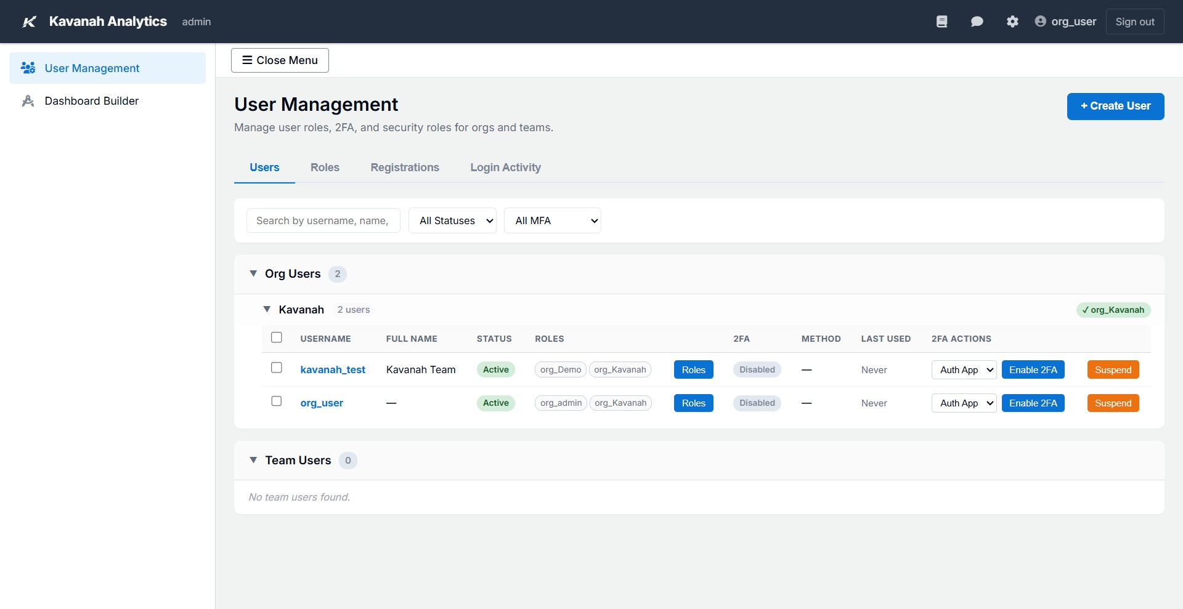Screen dimensions: 1183x609
Task: Click the Create User button
Action: point(1115,106)
